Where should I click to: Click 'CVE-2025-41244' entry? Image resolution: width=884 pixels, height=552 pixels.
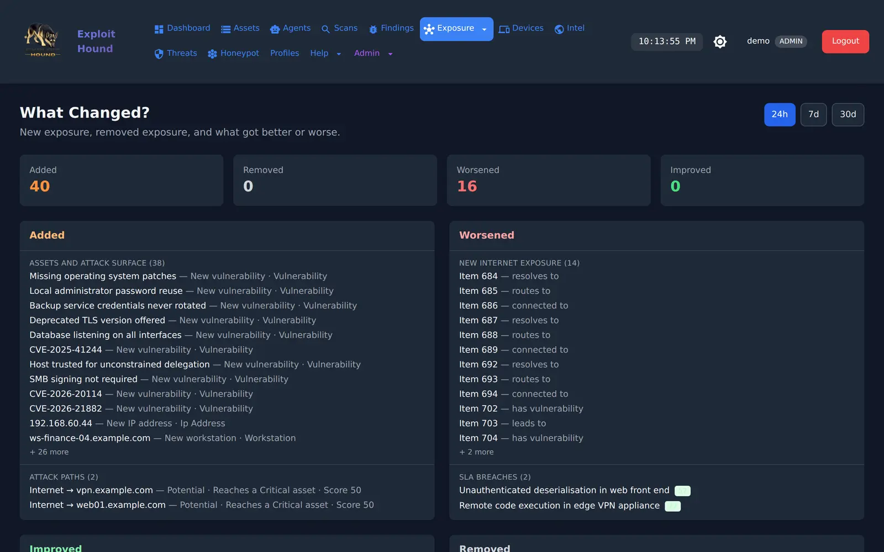(x=66, y=349)
